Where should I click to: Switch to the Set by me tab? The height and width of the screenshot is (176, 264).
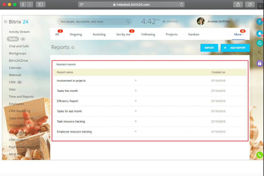point(123,34)
